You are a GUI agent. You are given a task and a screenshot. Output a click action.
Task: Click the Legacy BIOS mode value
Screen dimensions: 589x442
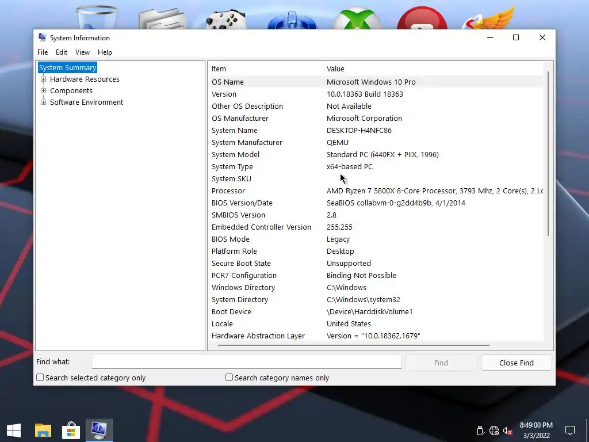point(338,239)
